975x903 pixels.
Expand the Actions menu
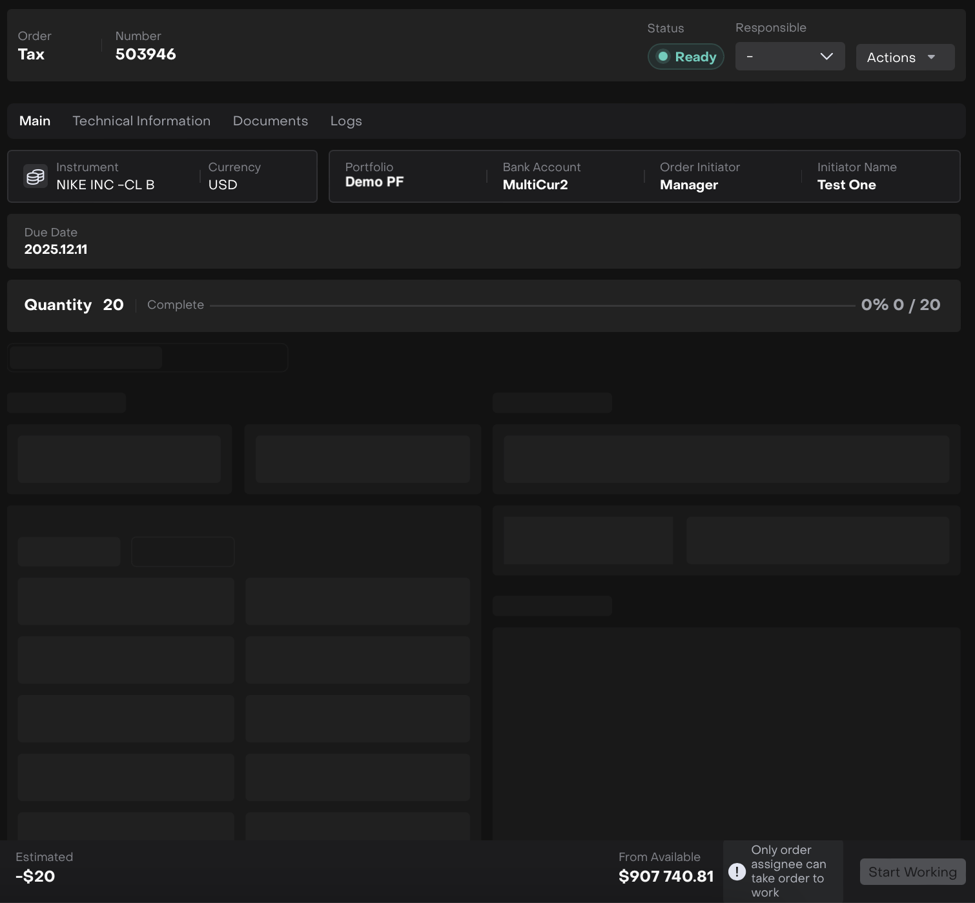coord(904,57)
